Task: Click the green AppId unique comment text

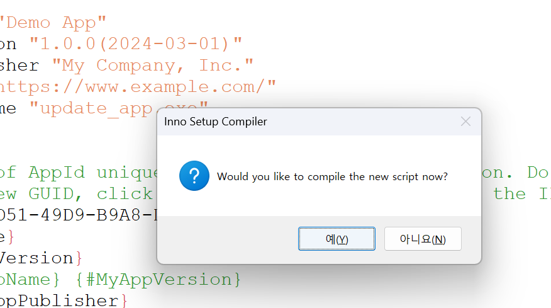Action: click(x=79, y=173)
